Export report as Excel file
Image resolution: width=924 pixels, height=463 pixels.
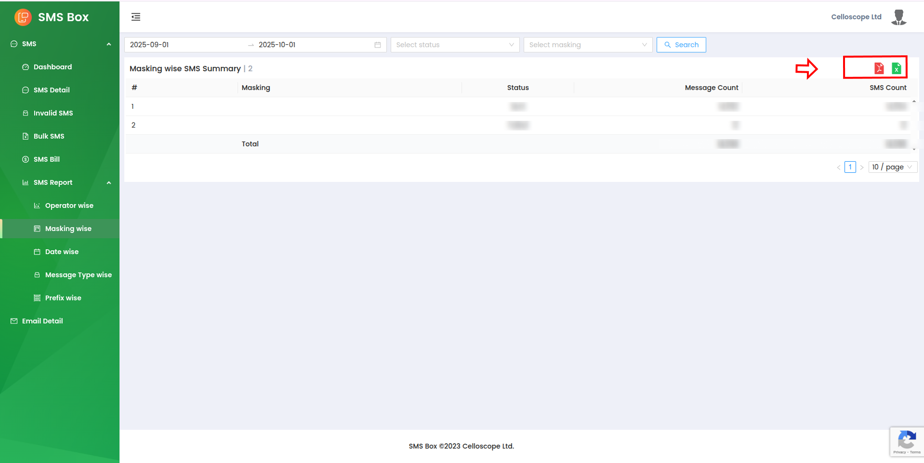pyautogui.click(x=896, y=68)
